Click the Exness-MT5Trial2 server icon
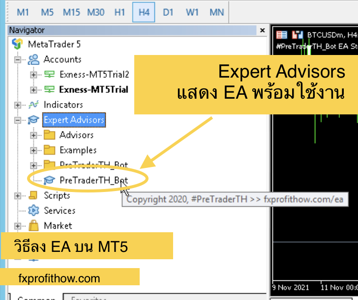Screen dimensions: 358x300 pyautogui.click(x=49, y=74)
